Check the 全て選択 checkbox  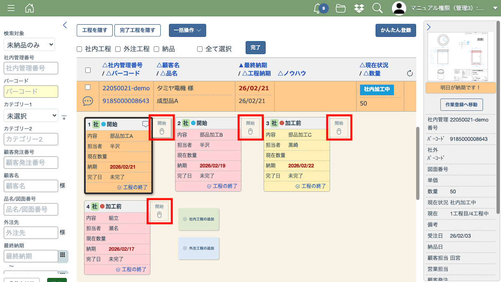(200, 49)
